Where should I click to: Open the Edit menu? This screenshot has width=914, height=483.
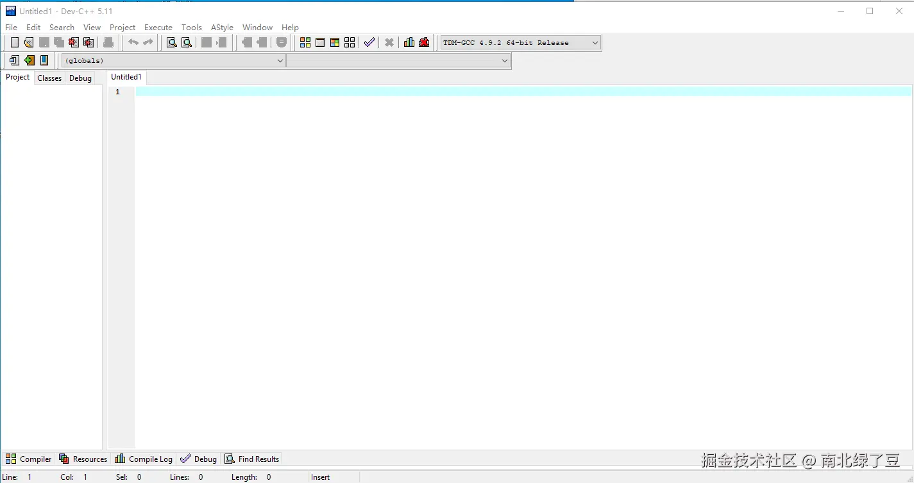(33, 27)
